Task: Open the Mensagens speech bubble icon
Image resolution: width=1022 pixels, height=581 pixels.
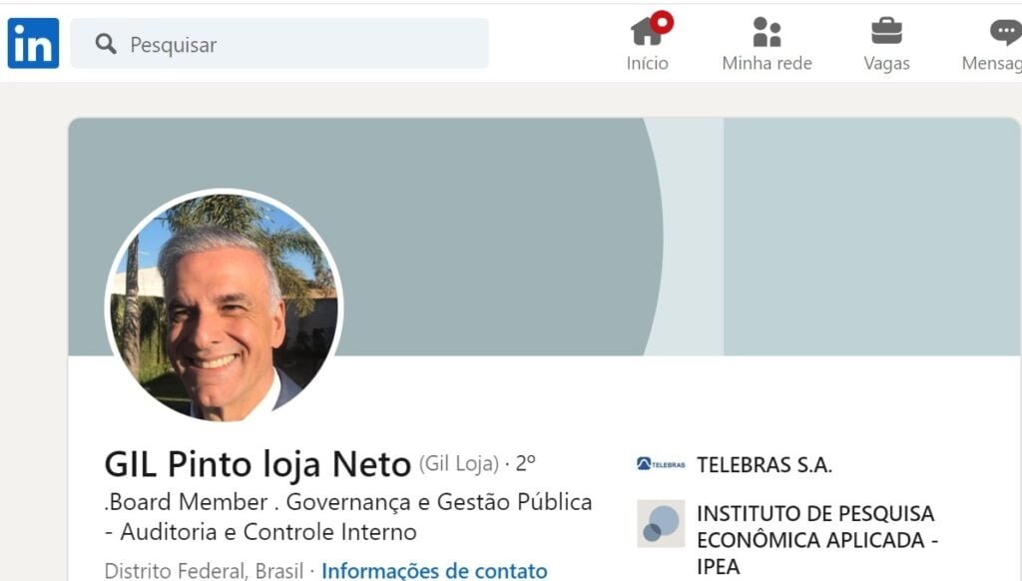Action: [1006, 31]
